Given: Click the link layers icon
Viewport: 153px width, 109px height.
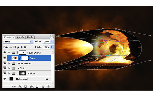Looking at the screenshot, I should coord(14,87).
